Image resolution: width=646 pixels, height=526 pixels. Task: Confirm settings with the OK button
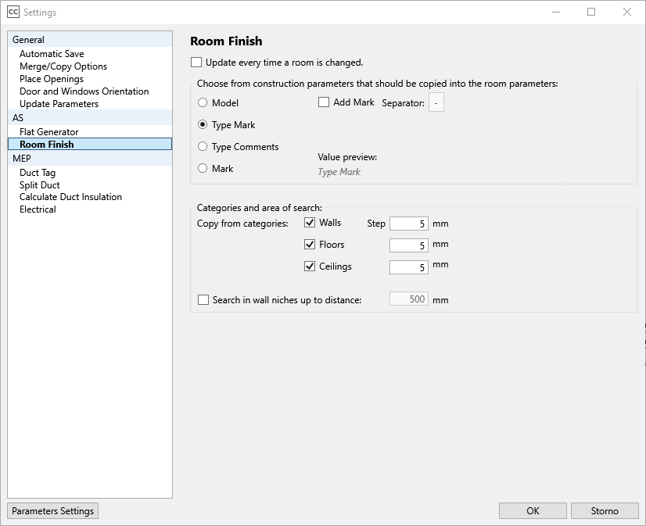tap(532, 510)
